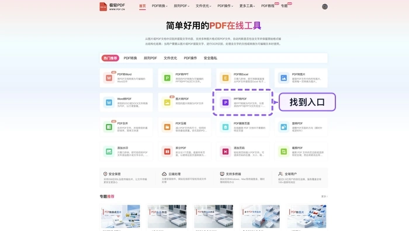Image resolution: width=409 pixels, height=231 pixels.
Task: Switch to the 文件优化 category tab
Action: click(171, 58)
